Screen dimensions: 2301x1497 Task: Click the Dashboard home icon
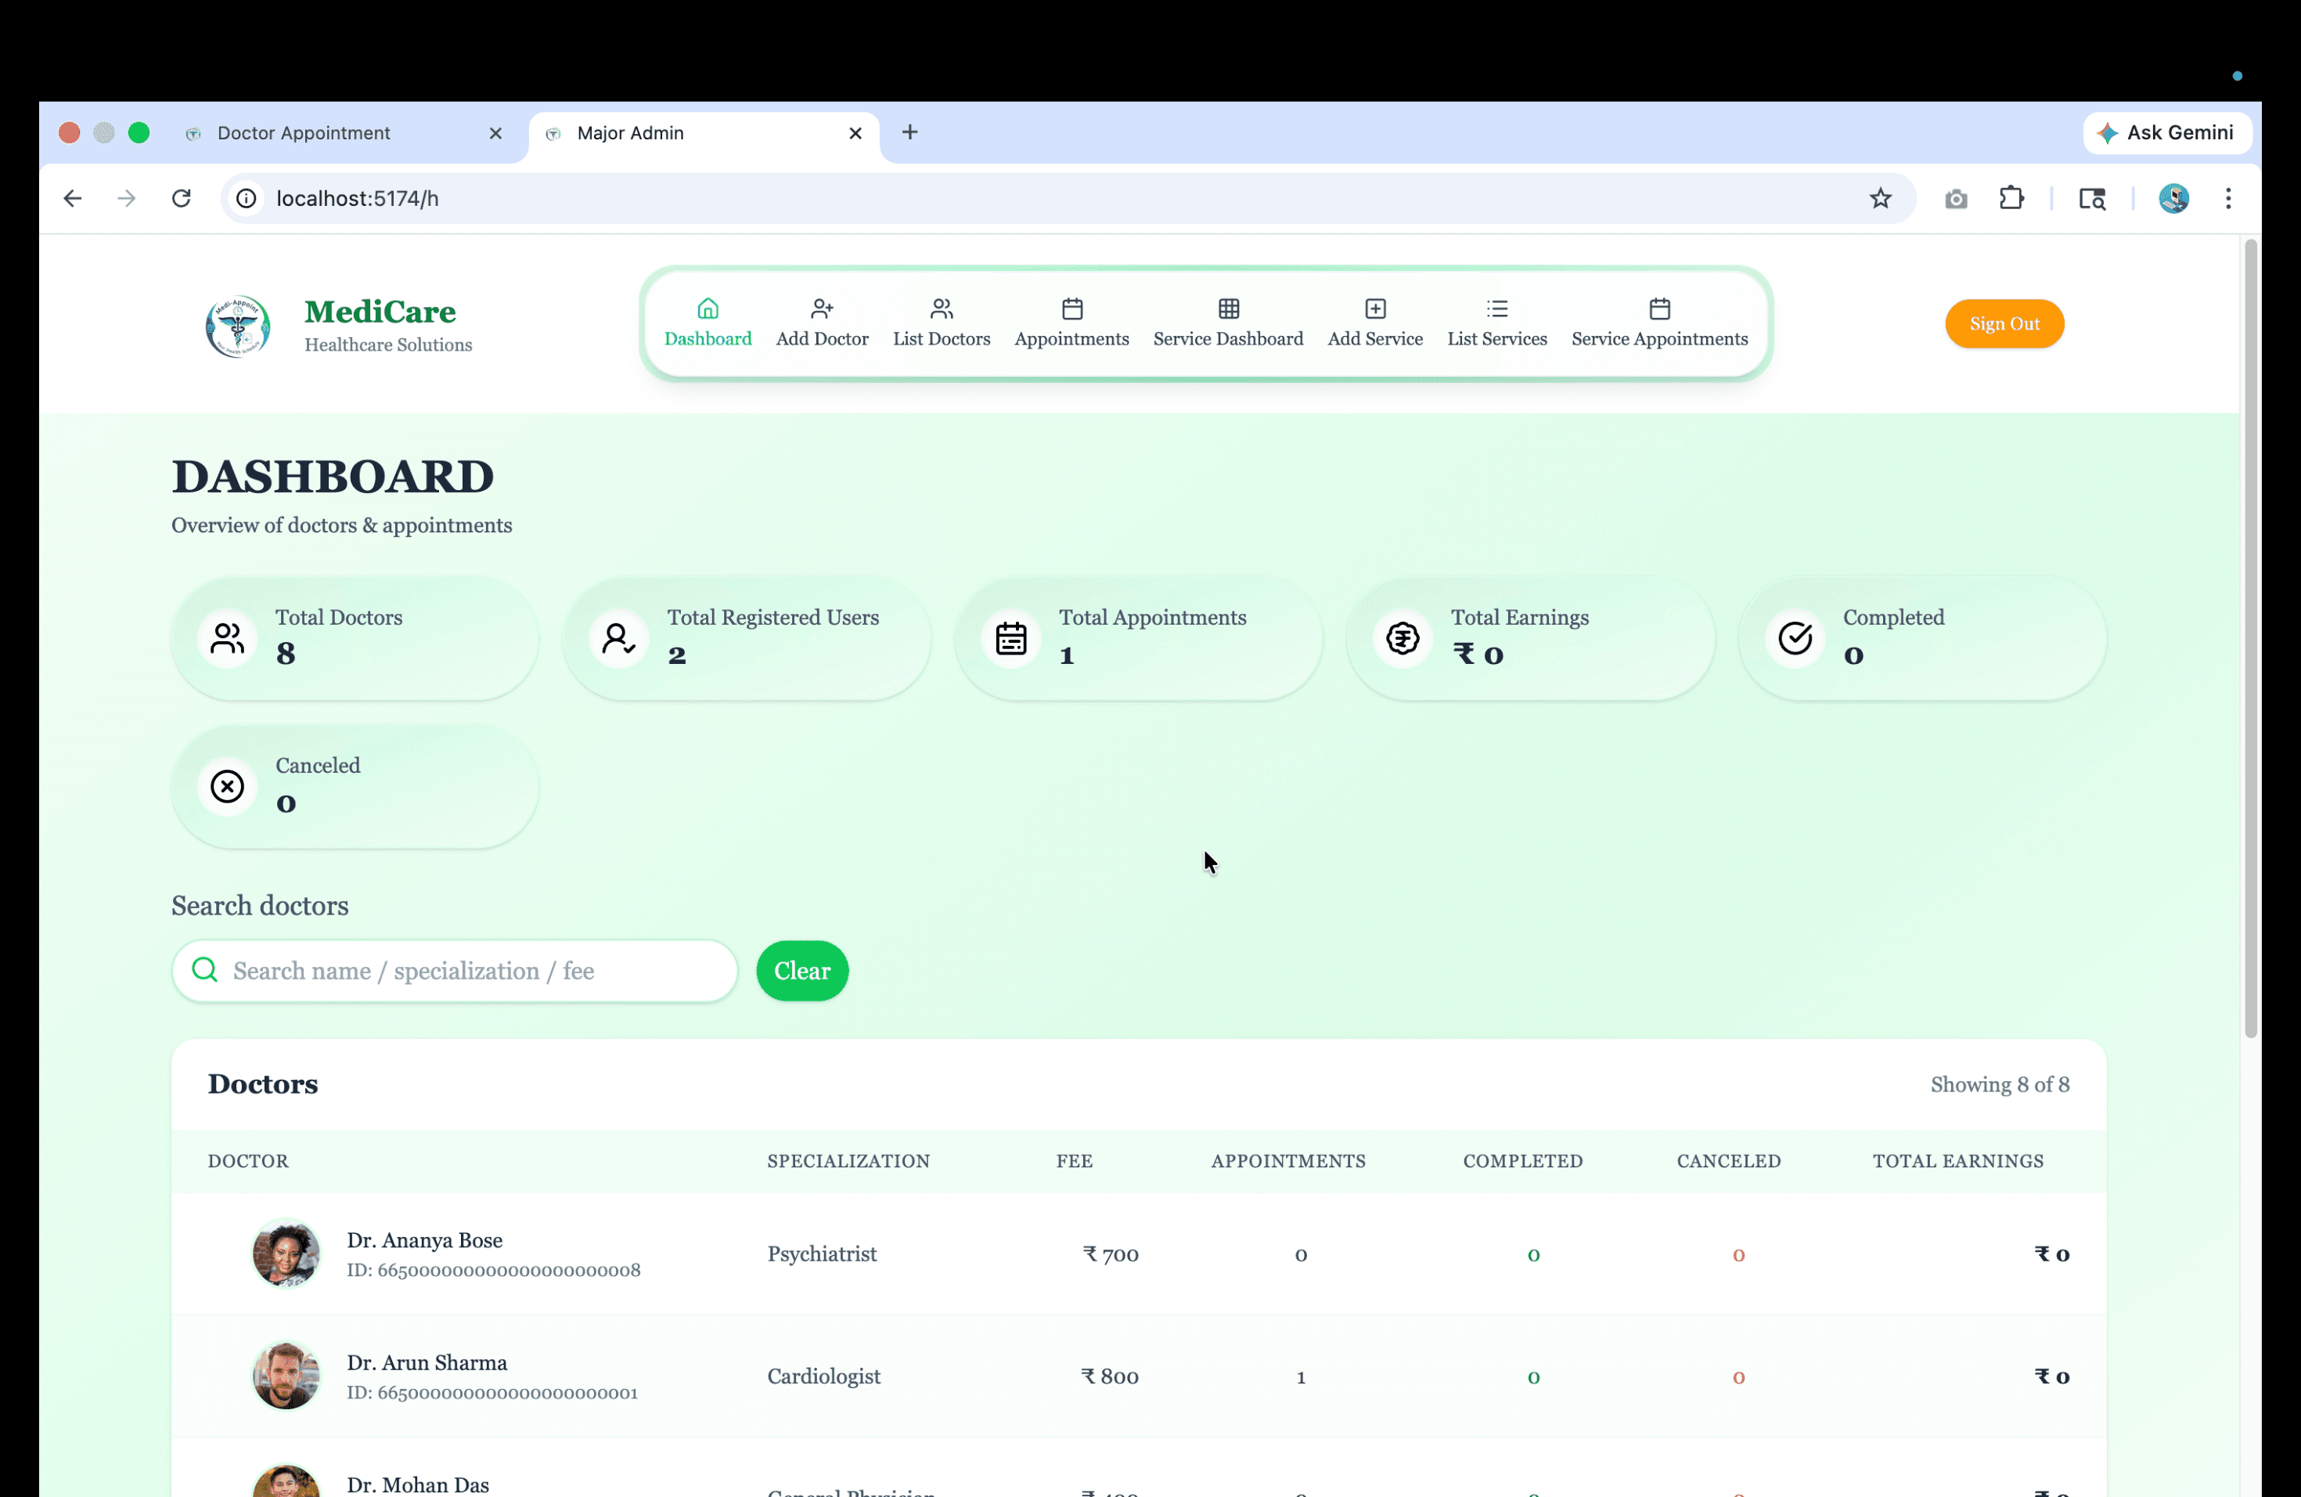708,308
